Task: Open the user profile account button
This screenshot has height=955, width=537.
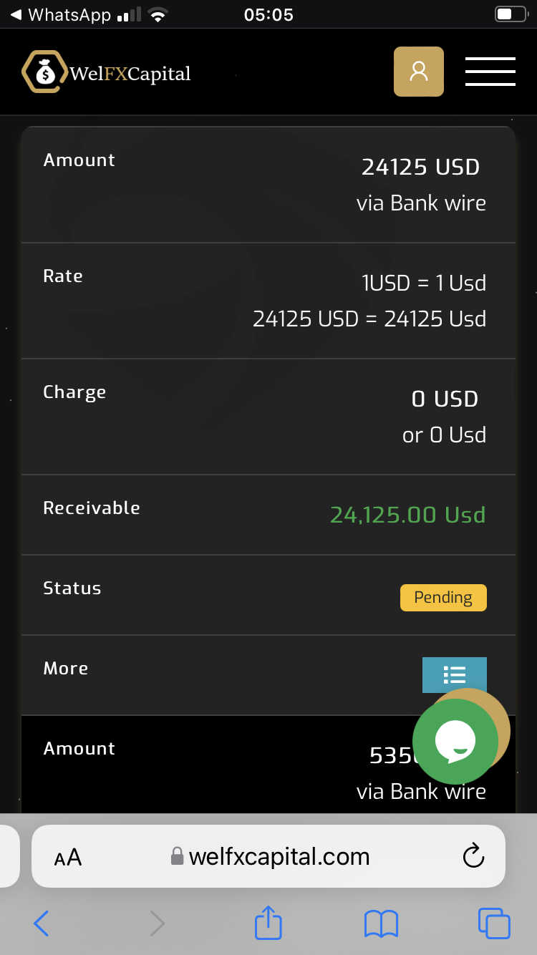Action: click(x=419, y=72)
